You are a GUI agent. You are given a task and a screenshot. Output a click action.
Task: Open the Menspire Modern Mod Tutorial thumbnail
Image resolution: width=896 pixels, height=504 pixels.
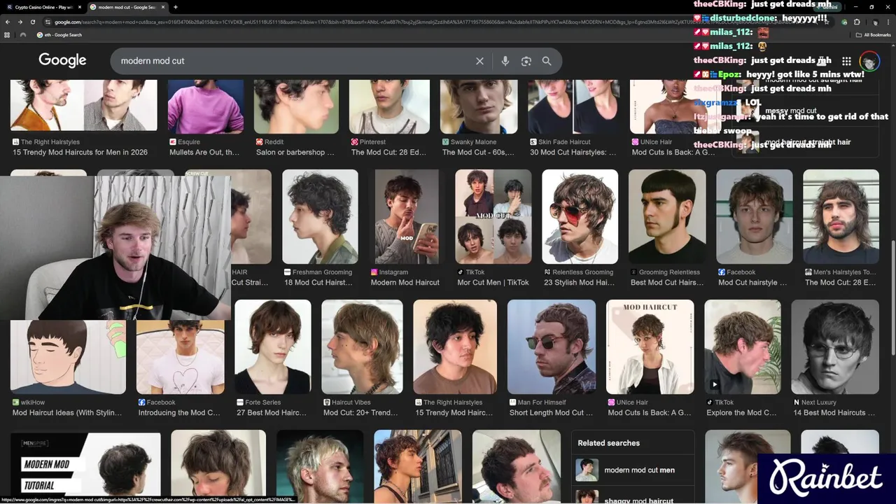tap(85, 468)
